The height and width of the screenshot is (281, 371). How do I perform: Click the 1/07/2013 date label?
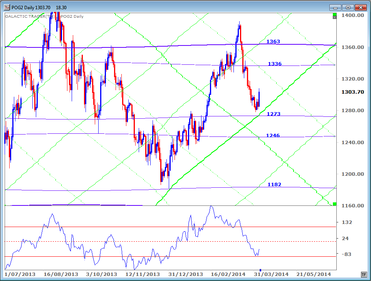(x=20, y=274)
